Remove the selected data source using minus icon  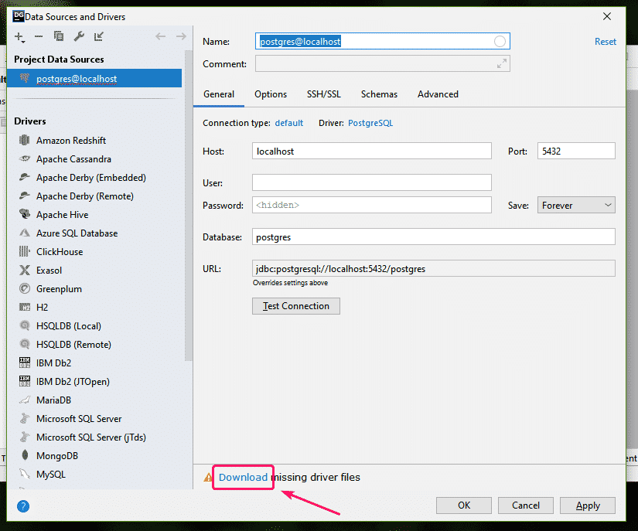(x=39, y=36)
